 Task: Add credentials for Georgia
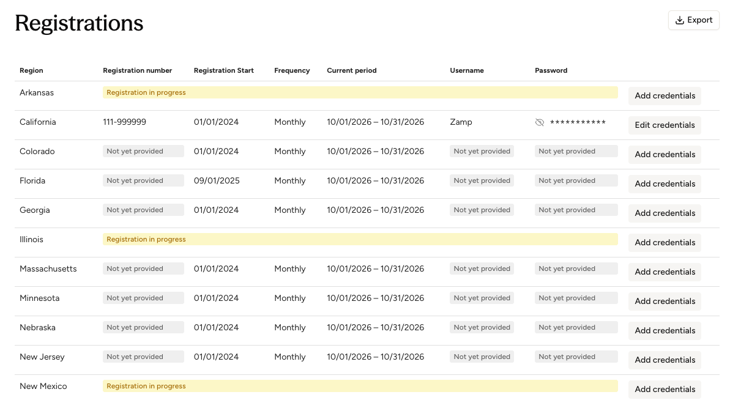click(665, 213)
